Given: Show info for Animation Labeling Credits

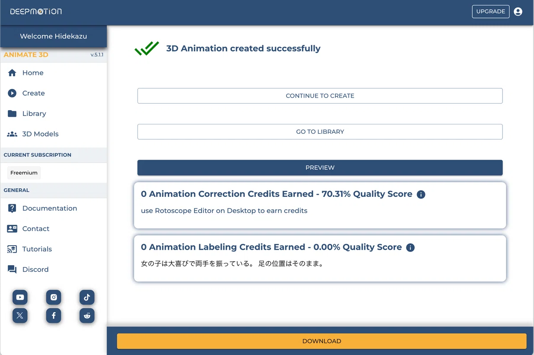Looking at the screenshot, I should point(410,247).
